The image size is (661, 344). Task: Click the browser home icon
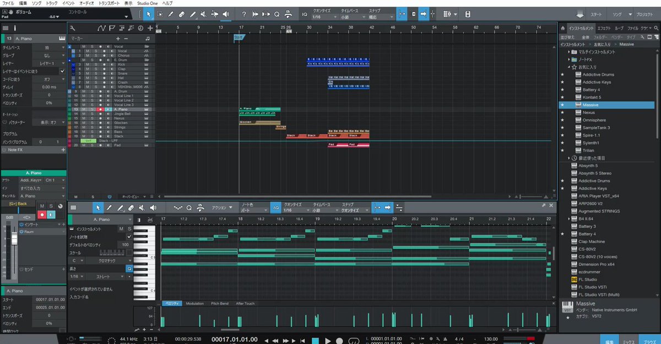coord(563,28)
